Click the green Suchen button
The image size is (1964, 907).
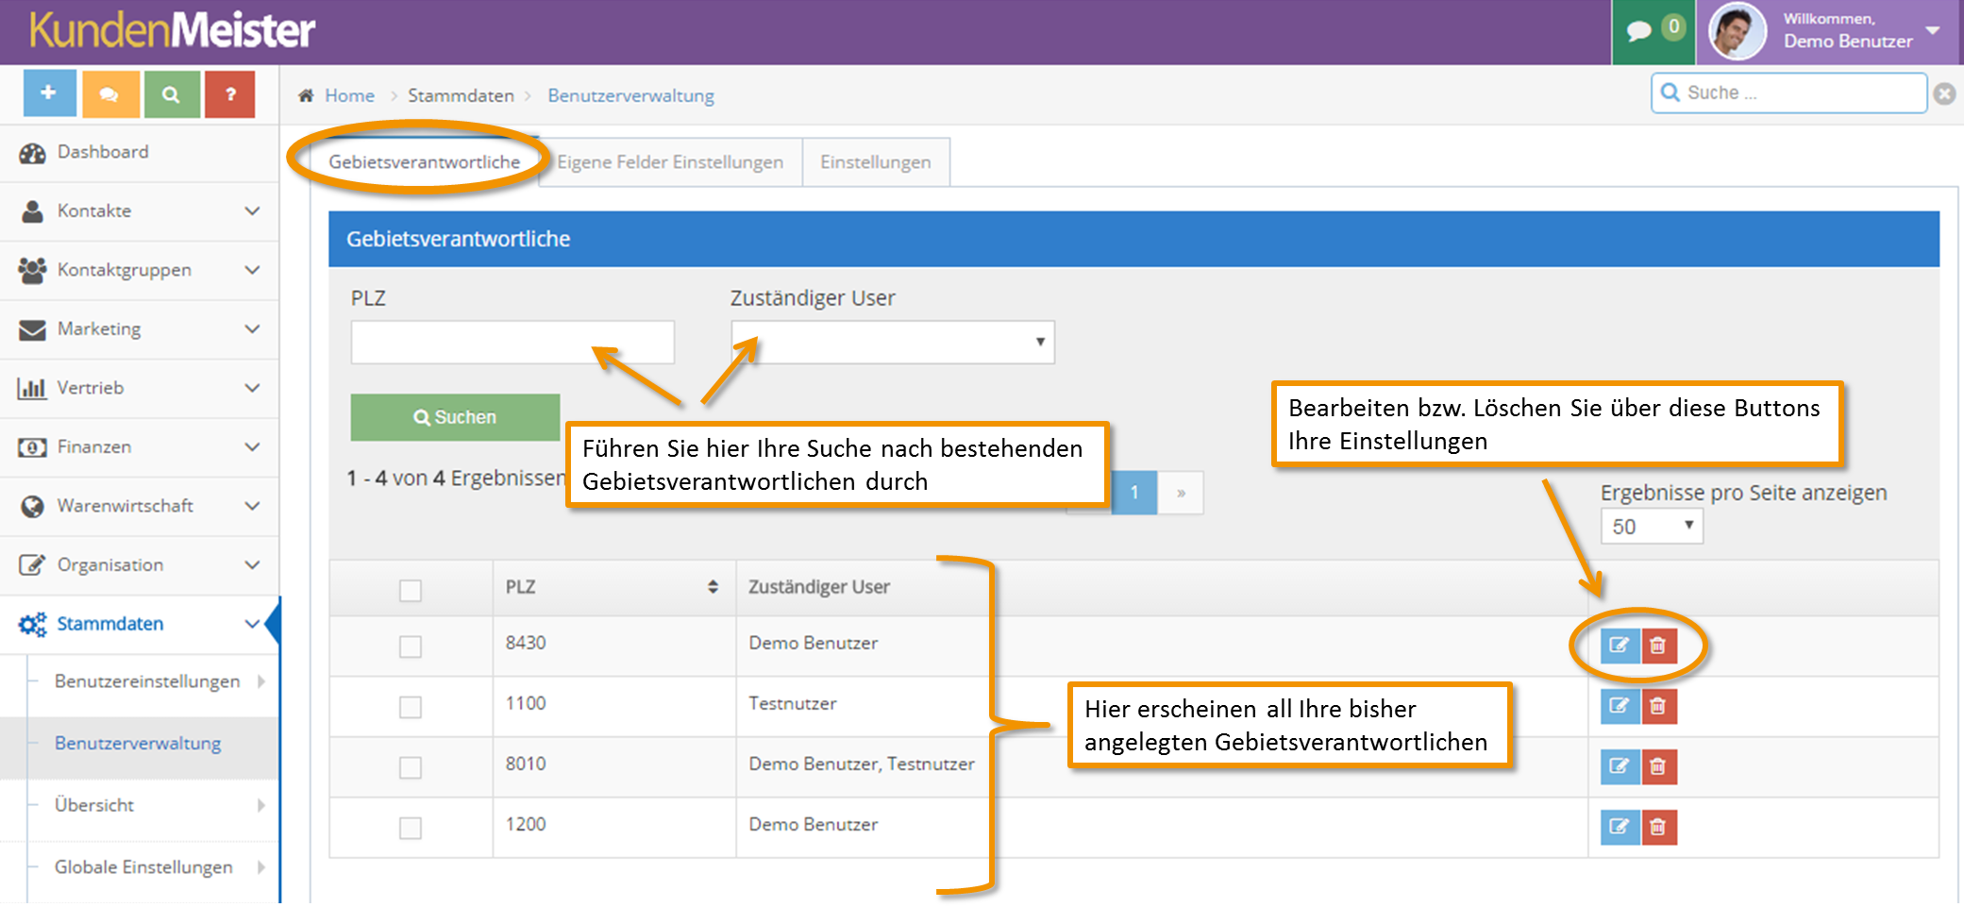tap(455, 417)
